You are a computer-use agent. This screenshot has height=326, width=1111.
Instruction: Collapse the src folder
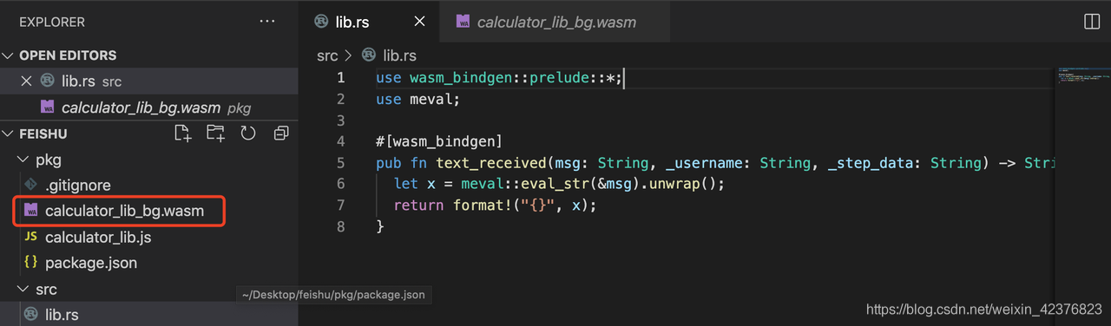(23, 289)
